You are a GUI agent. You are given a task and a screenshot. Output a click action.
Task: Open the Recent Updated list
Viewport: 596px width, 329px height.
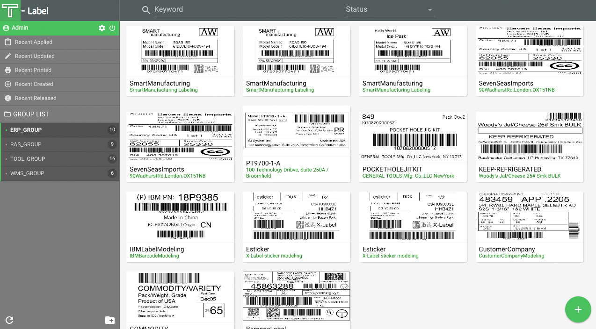pyautogui.click(x=60, y=56)
